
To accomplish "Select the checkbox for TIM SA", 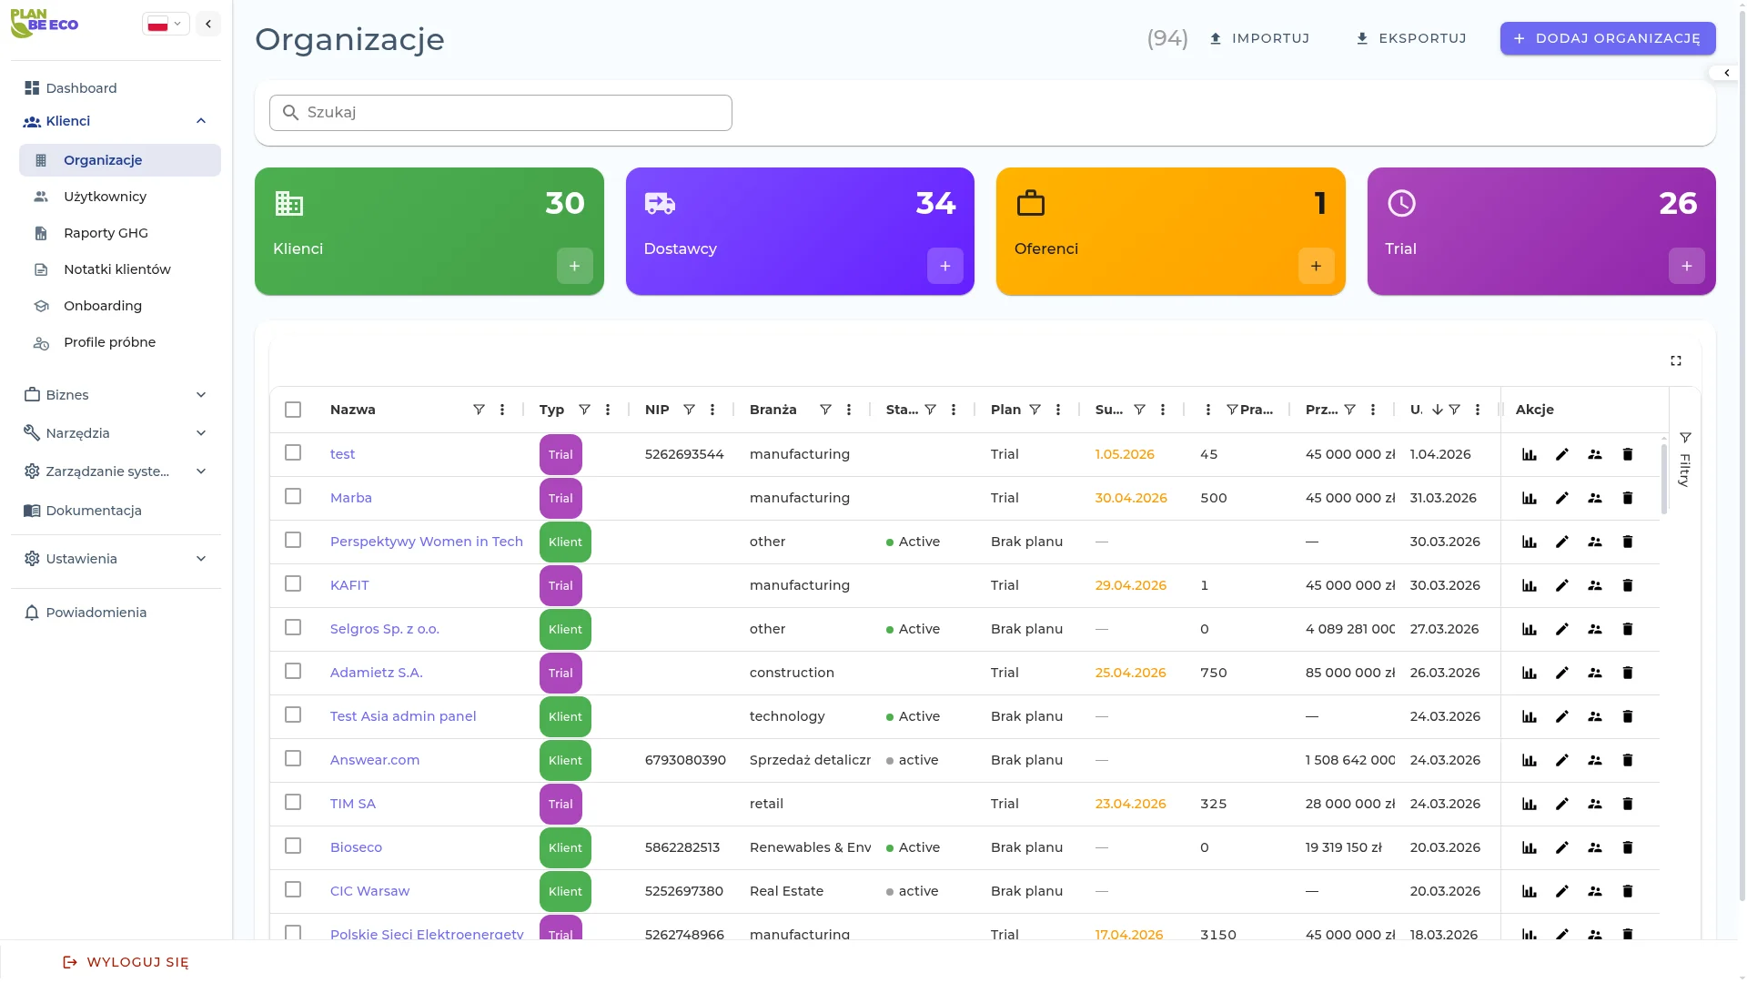I will 293,803.
